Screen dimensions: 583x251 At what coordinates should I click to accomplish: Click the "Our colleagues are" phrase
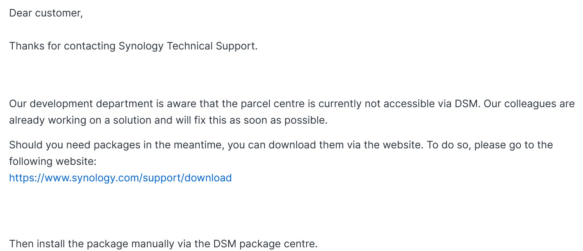[x=529, y=103]
